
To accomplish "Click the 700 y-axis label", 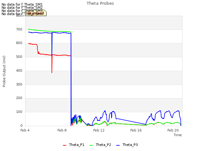I will [x=19, y=29].
